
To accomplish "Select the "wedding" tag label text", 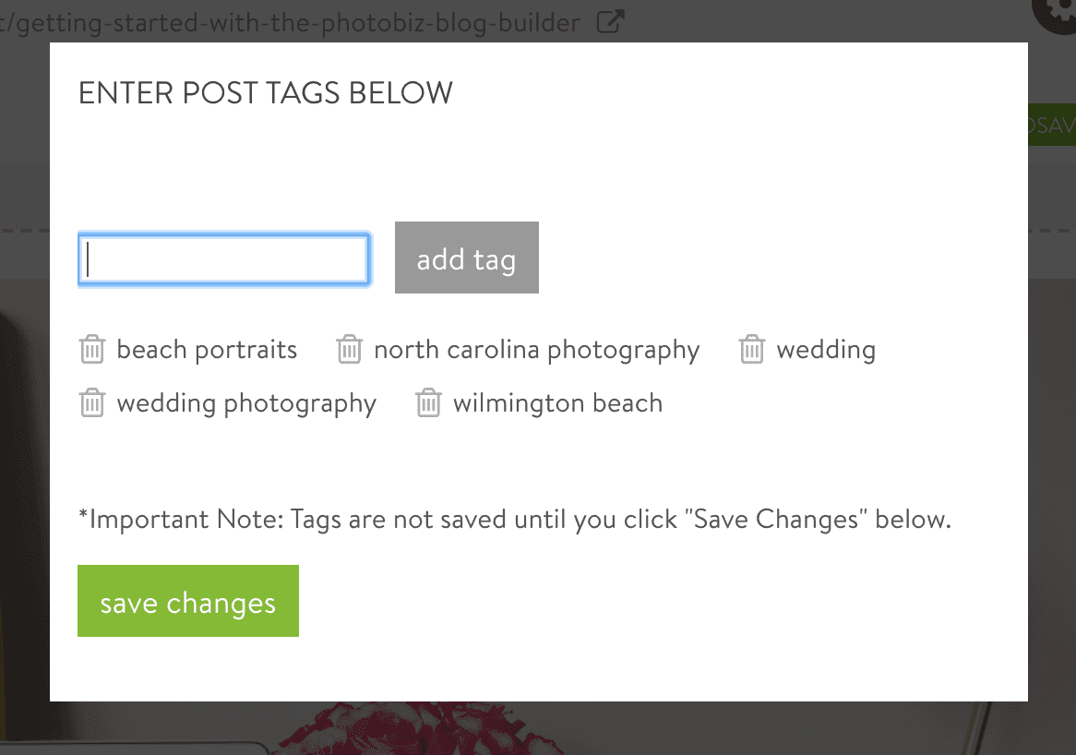I will coord(826,349).
